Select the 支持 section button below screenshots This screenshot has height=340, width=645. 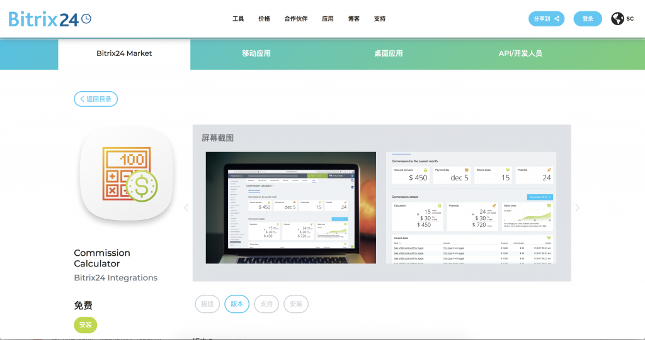(x=266, y=304)
